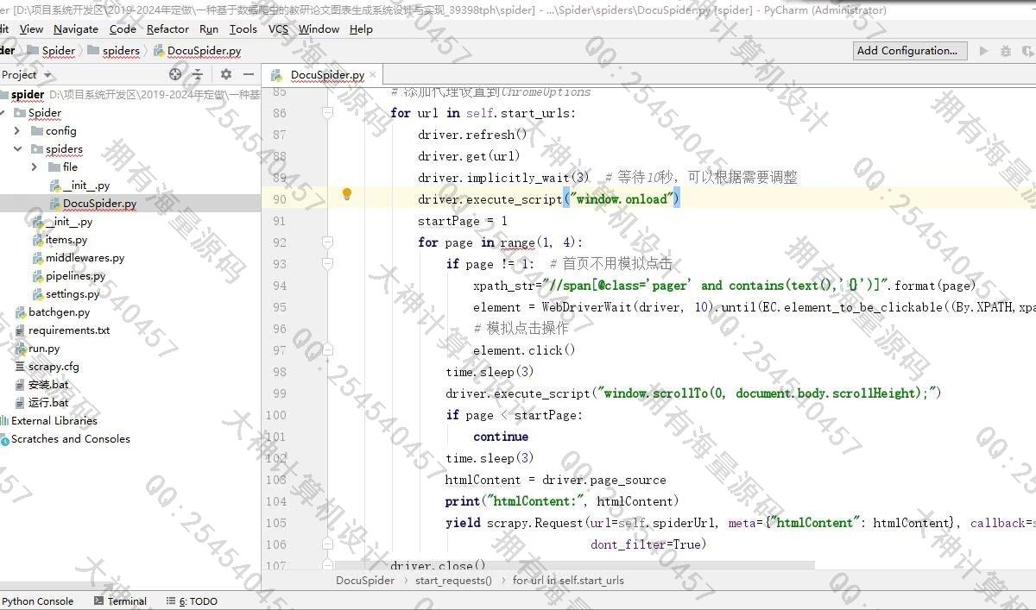Open the VCS menu
This screenshot has width=1036, height=610.
click(x=279, y=28)
